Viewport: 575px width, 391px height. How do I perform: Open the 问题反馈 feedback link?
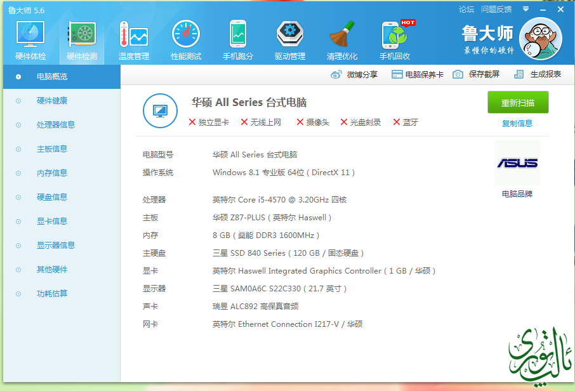point(496,9)
